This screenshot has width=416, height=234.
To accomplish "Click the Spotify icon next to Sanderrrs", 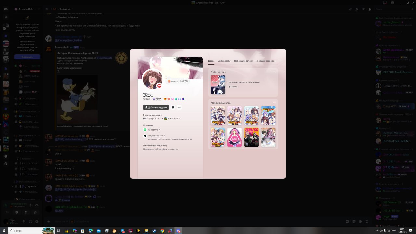I will coord(145,130).
